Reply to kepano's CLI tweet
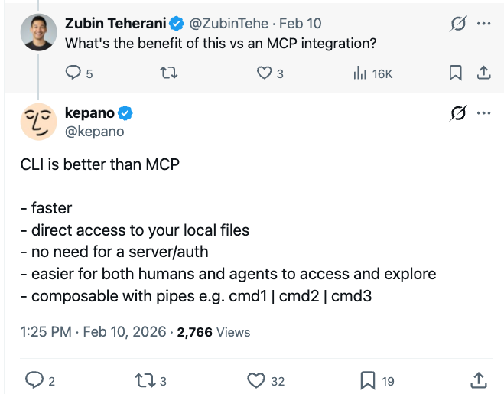The image size is (504, 394). (34, 379)
